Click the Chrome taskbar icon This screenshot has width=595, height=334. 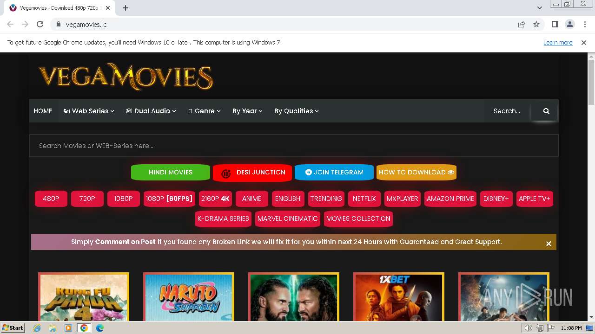point(84,328)
